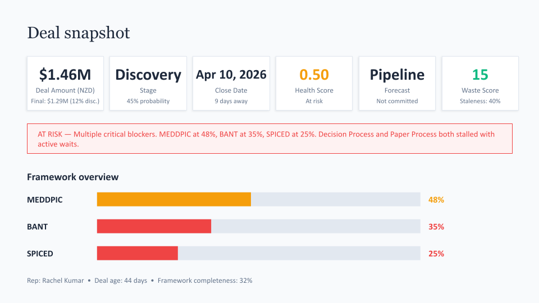Viewport: 539px width, 303px height.
Task: Click the 25% SPICED percentage value
Action: pos(436,254)
